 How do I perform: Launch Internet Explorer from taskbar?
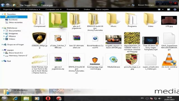point(16,98)
